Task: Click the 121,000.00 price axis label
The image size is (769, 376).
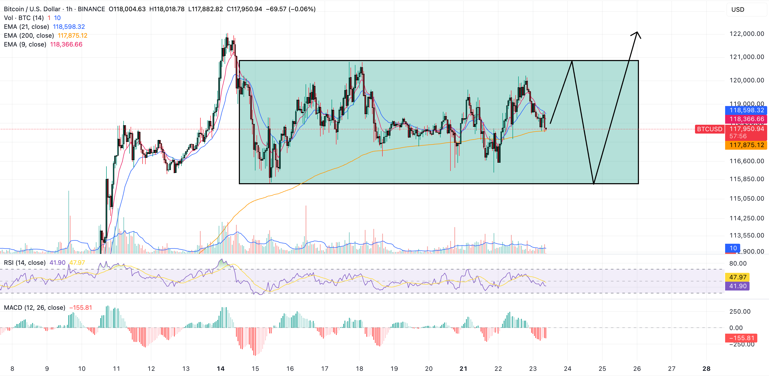Action: [747, 57]
